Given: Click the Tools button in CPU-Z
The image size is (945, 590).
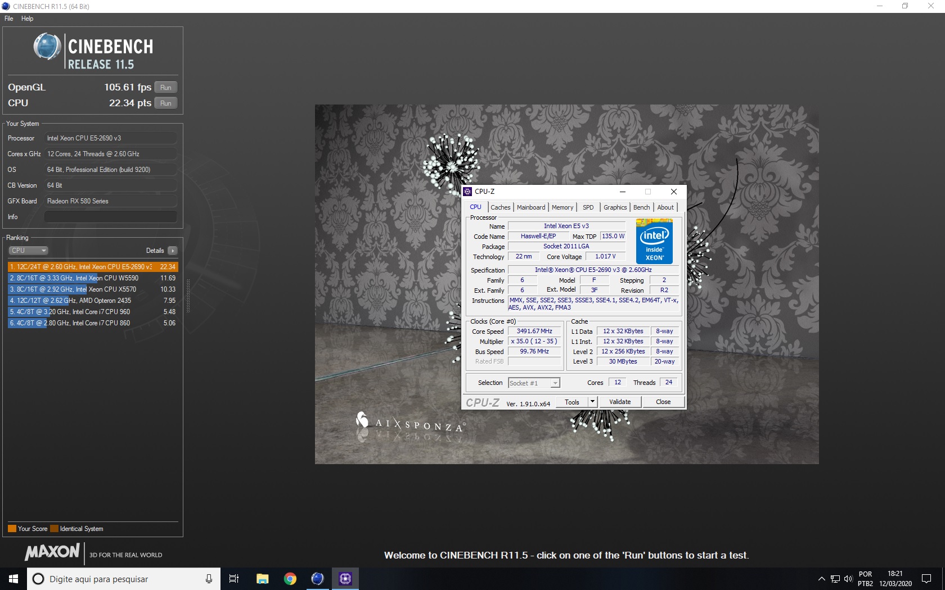Looking at the screenshot, I should [572, 402].
